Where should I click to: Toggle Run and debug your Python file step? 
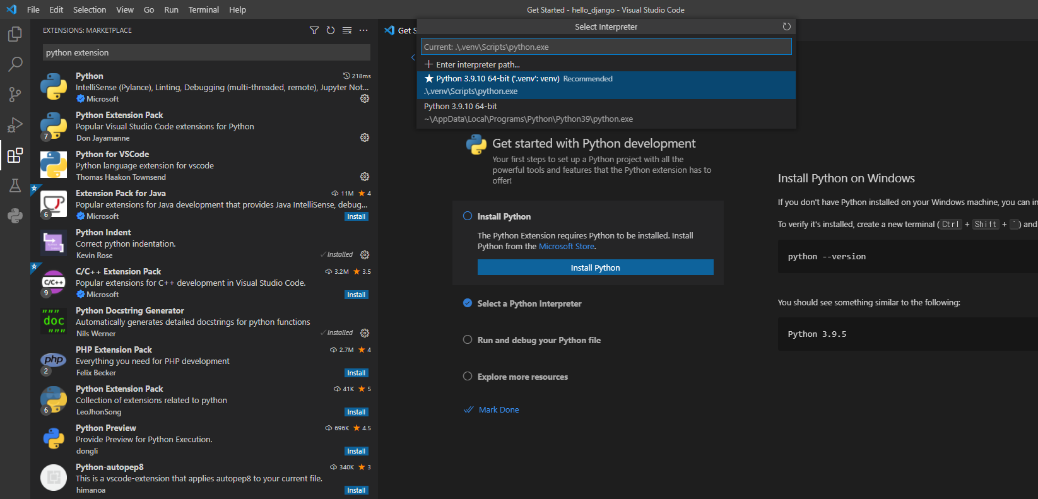(468, 339)
